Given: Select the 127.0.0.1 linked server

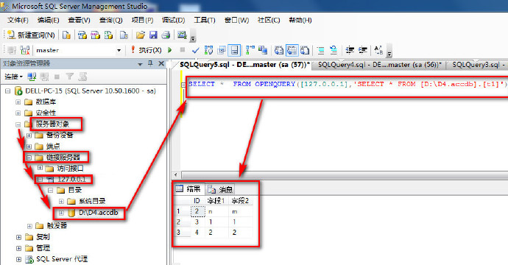Looking at the screenshot, I should (71, 179).
